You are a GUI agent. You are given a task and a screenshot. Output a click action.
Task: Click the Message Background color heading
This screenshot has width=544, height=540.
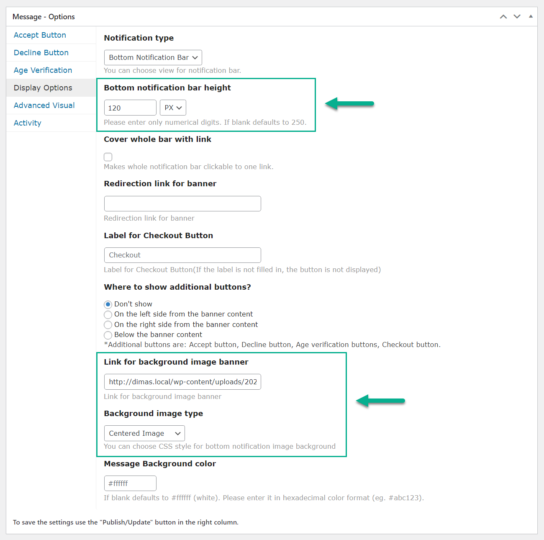[x=160, y=464]
